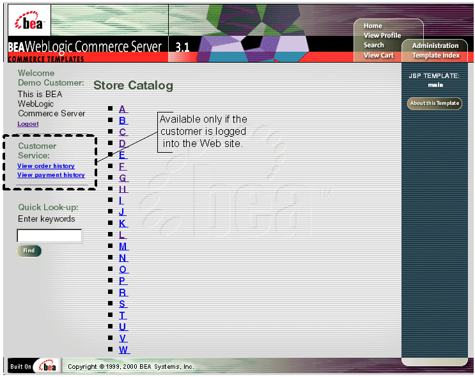Image resolution: width=475 pixels, height=377 pixels.
Task: Open the Home navigation item
Action: (x=373, y=26)
